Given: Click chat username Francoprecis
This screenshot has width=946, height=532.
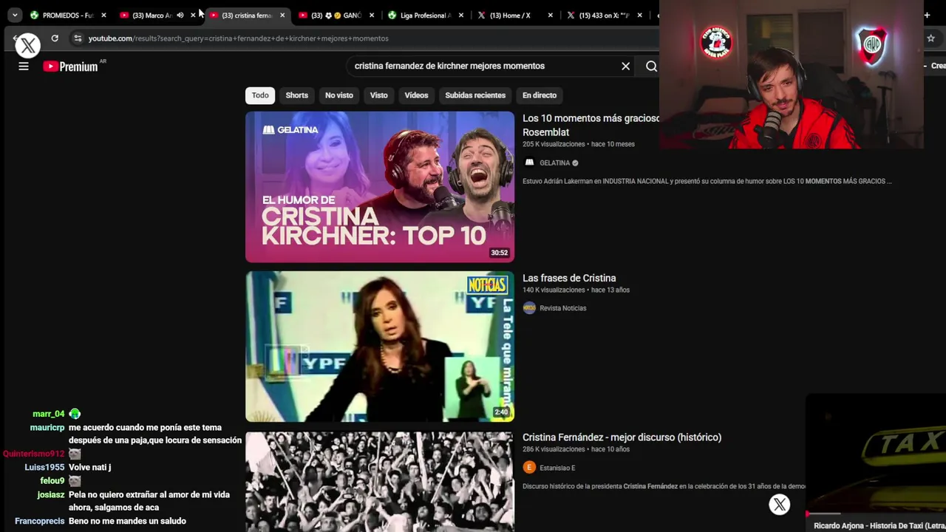Looking at the screenshot, I should [40, 521].
